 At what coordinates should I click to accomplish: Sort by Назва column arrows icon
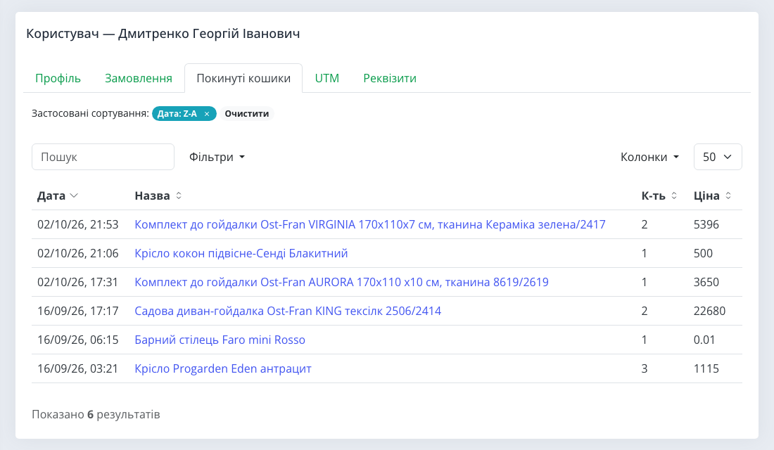pyautogui.click(x=179, y=196)
